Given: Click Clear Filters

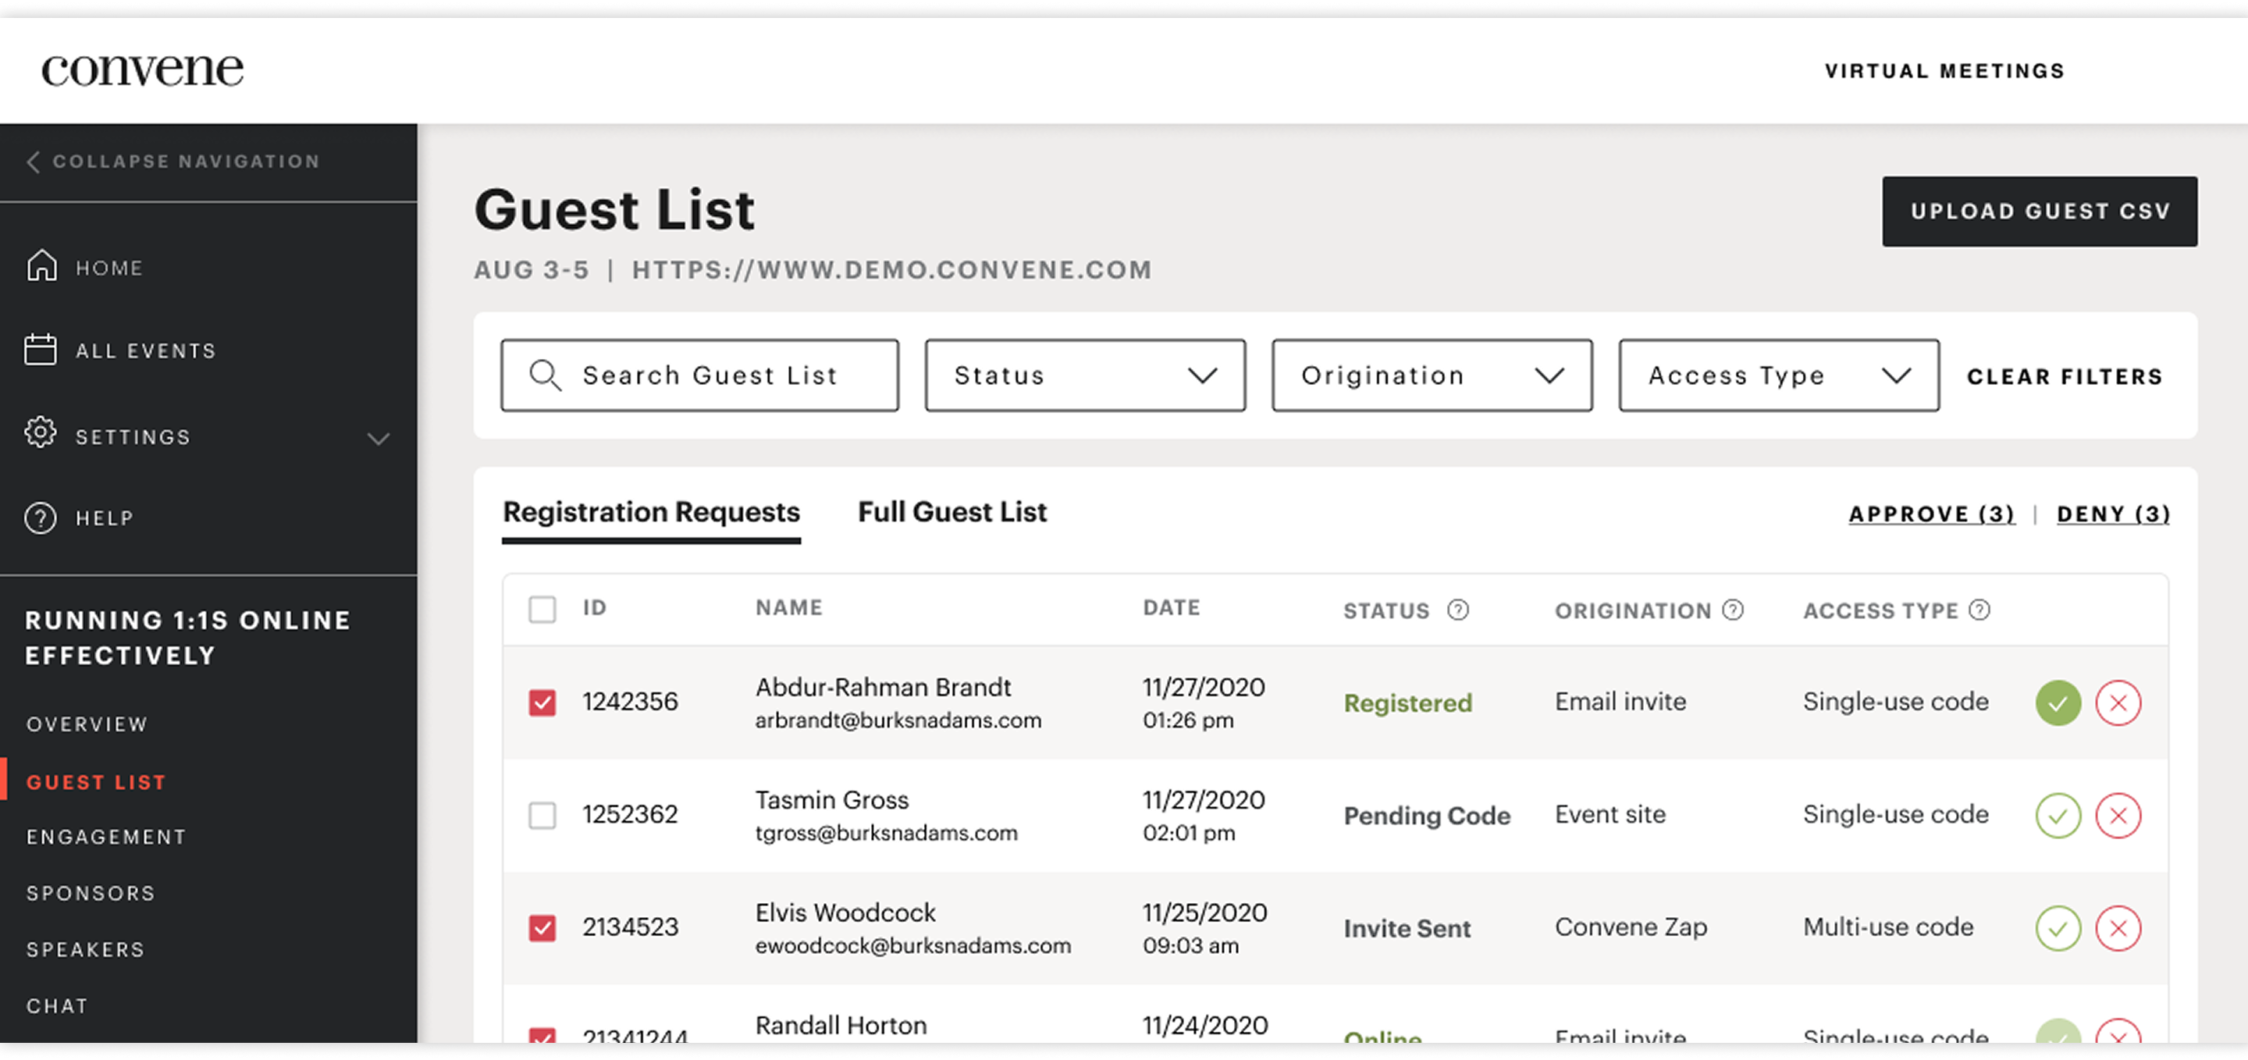Looking at the screenshot, I should click(2065, 376).
